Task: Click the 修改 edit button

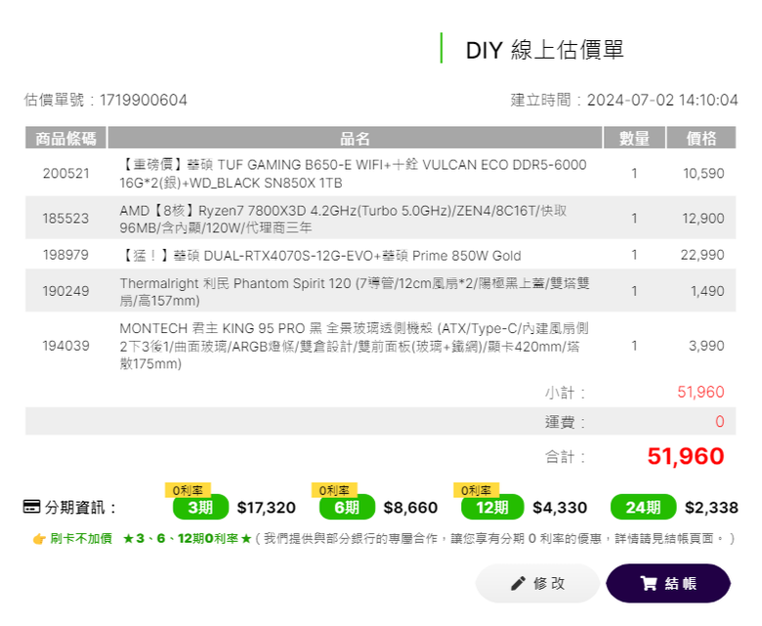Action: coord(537,583)
